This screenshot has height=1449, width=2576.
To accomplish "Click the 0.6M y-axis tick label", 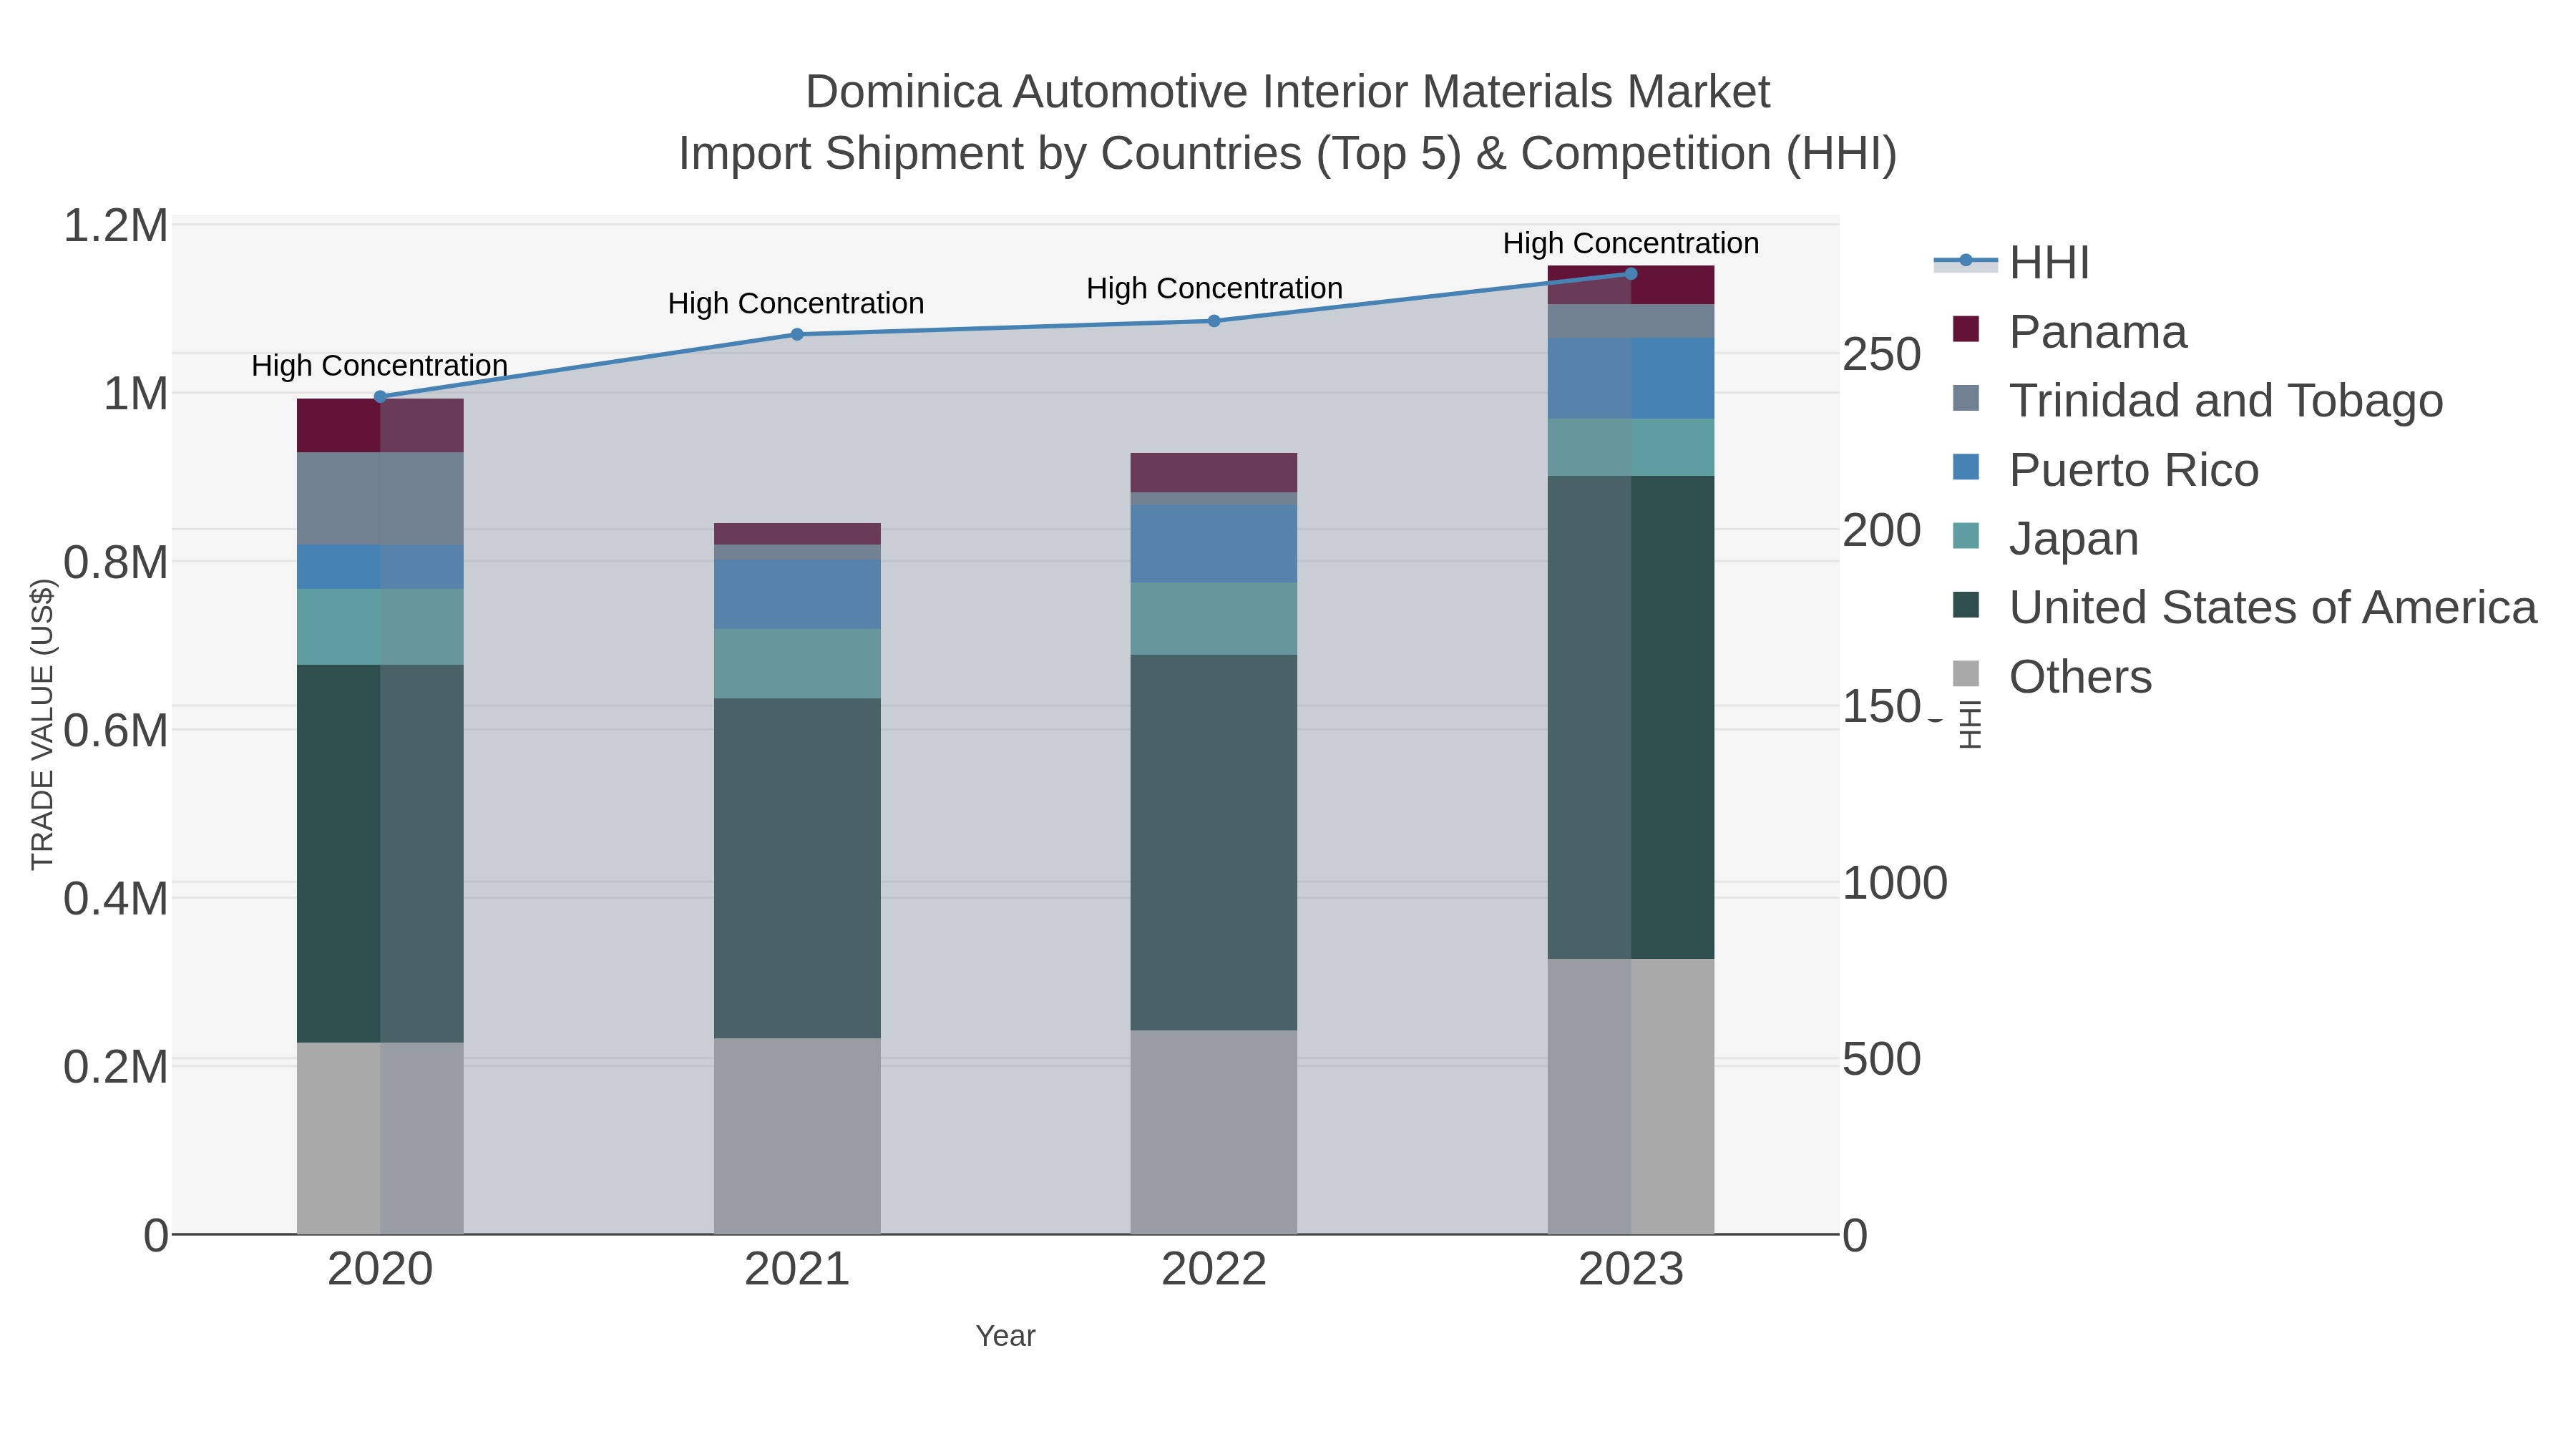I will tap(116, 731).
